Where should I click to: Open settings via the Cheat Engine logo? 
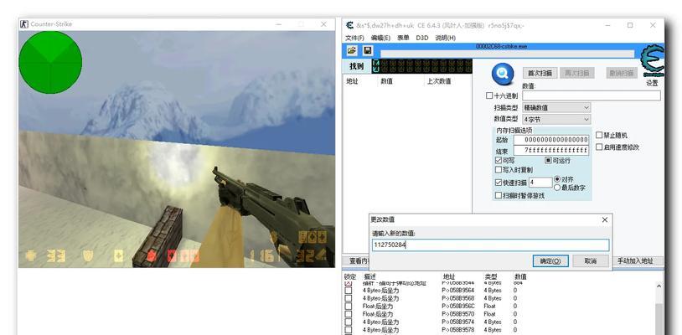652,61
